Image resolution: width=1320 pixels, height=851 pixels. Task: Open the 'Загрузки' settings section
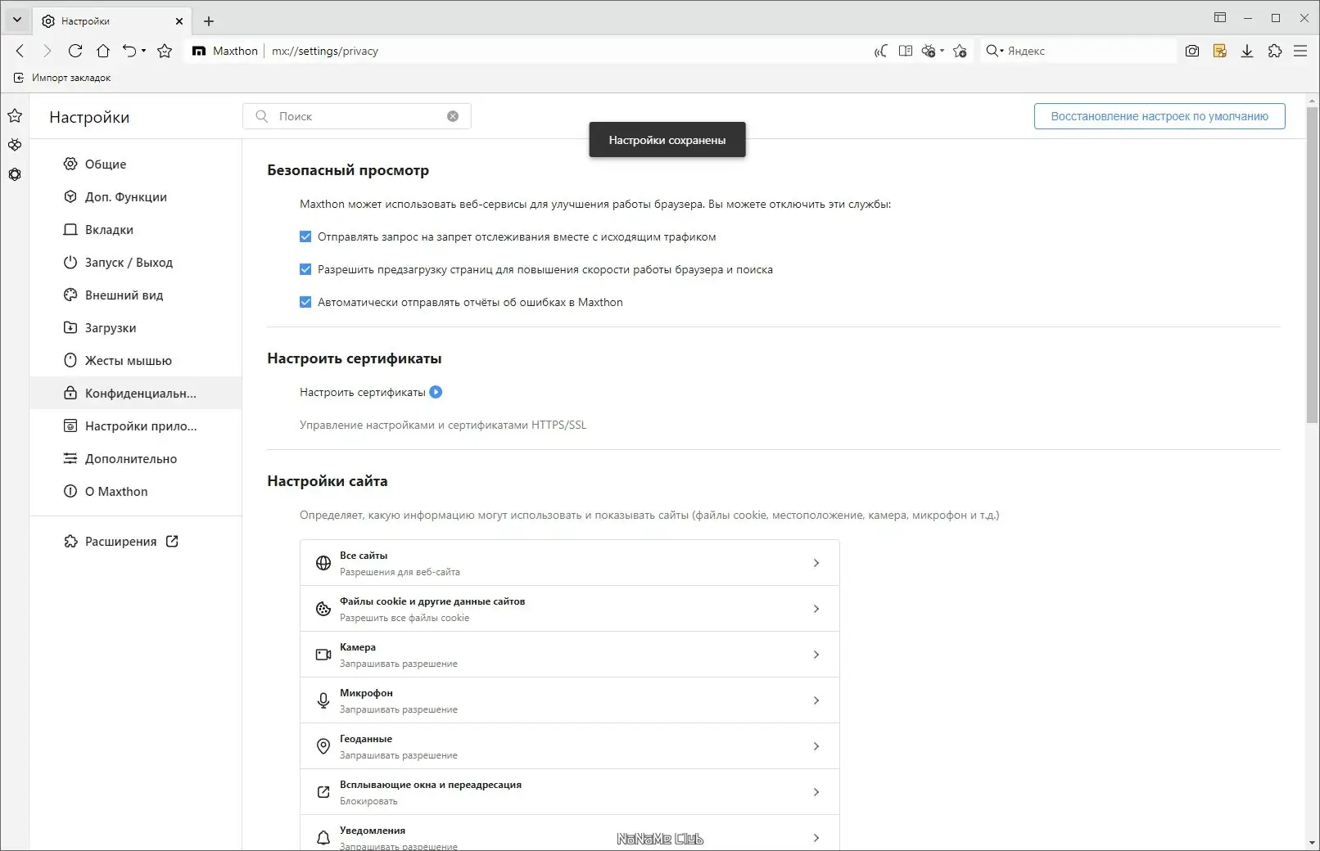(111, 328)
